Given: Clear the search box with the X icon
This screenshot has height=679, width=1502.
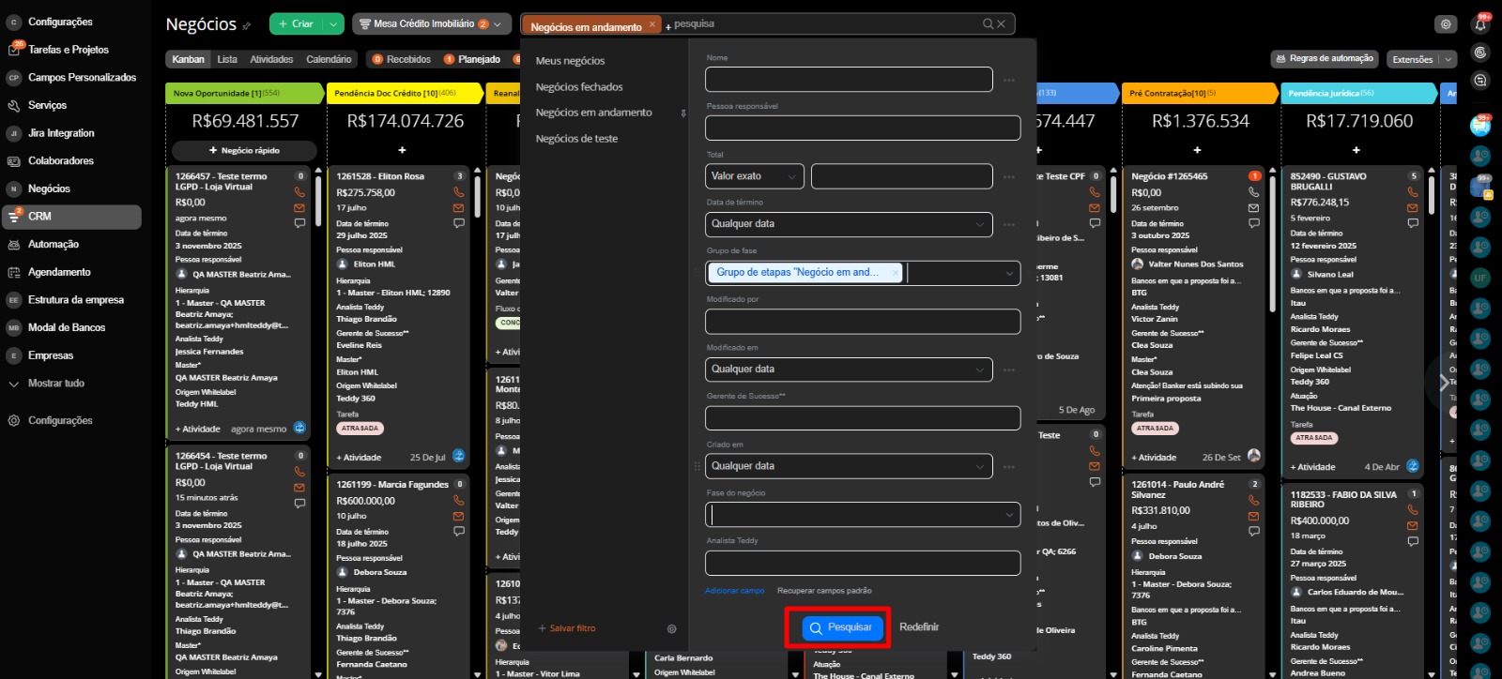Looking at the screenshot, I should (1001, 24).
